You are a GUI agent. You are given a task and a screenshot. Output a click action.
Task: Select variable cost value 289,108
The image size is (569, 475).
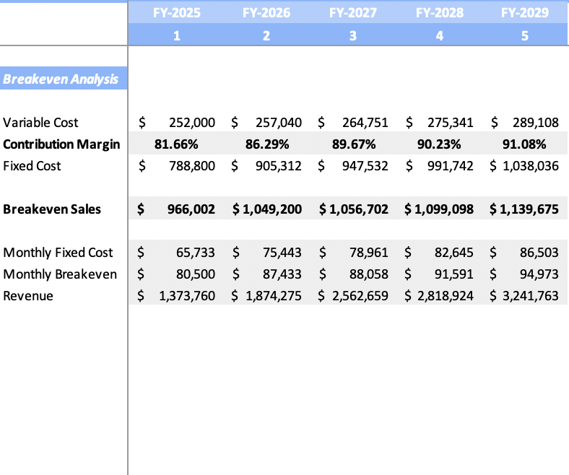tap(536, 123)
